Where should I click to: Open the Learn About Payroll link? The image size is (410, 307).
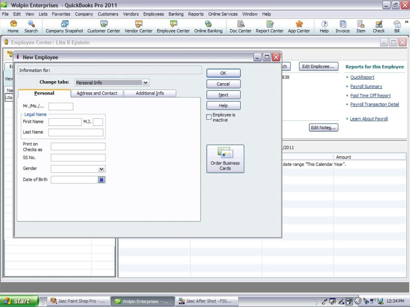click(x=369, y=119)
